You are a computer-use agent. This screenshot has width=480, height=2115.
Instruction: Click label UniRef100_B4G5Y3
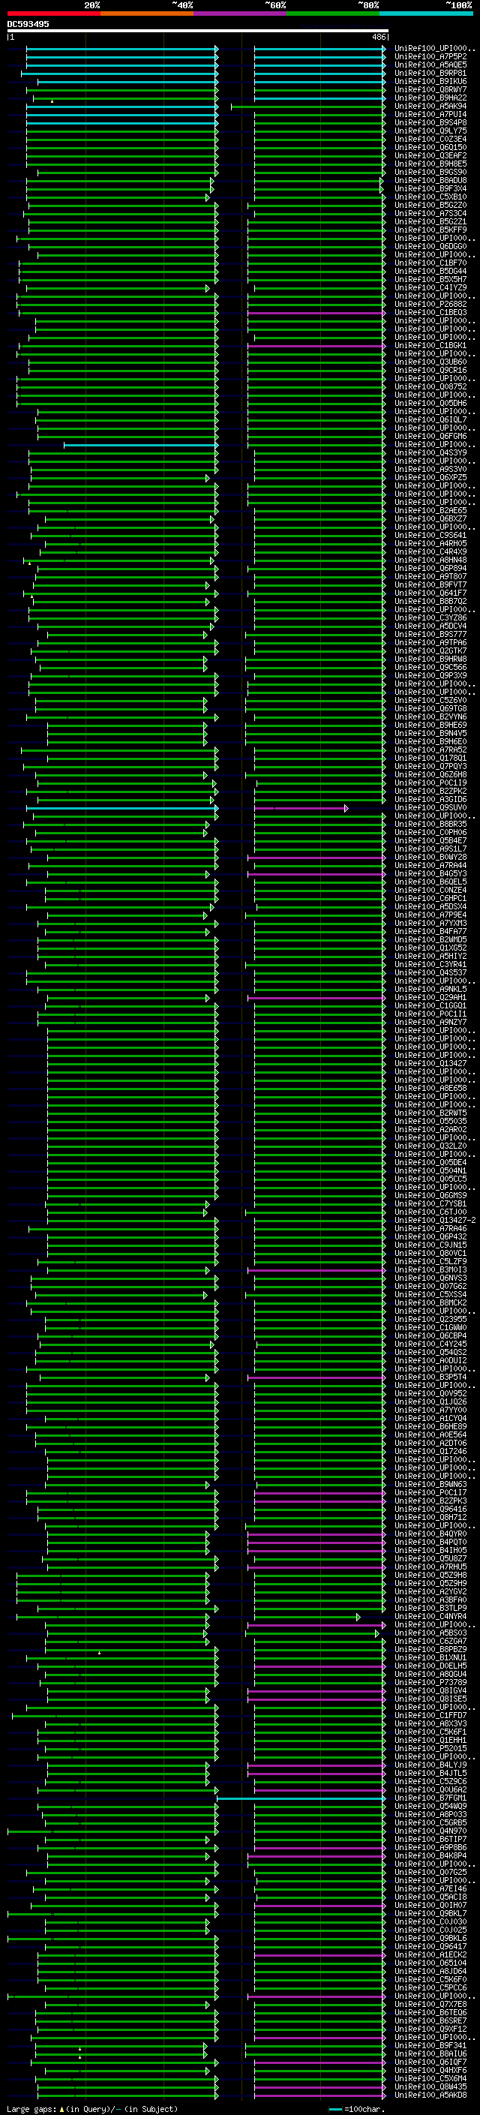(x=430, y=873)
